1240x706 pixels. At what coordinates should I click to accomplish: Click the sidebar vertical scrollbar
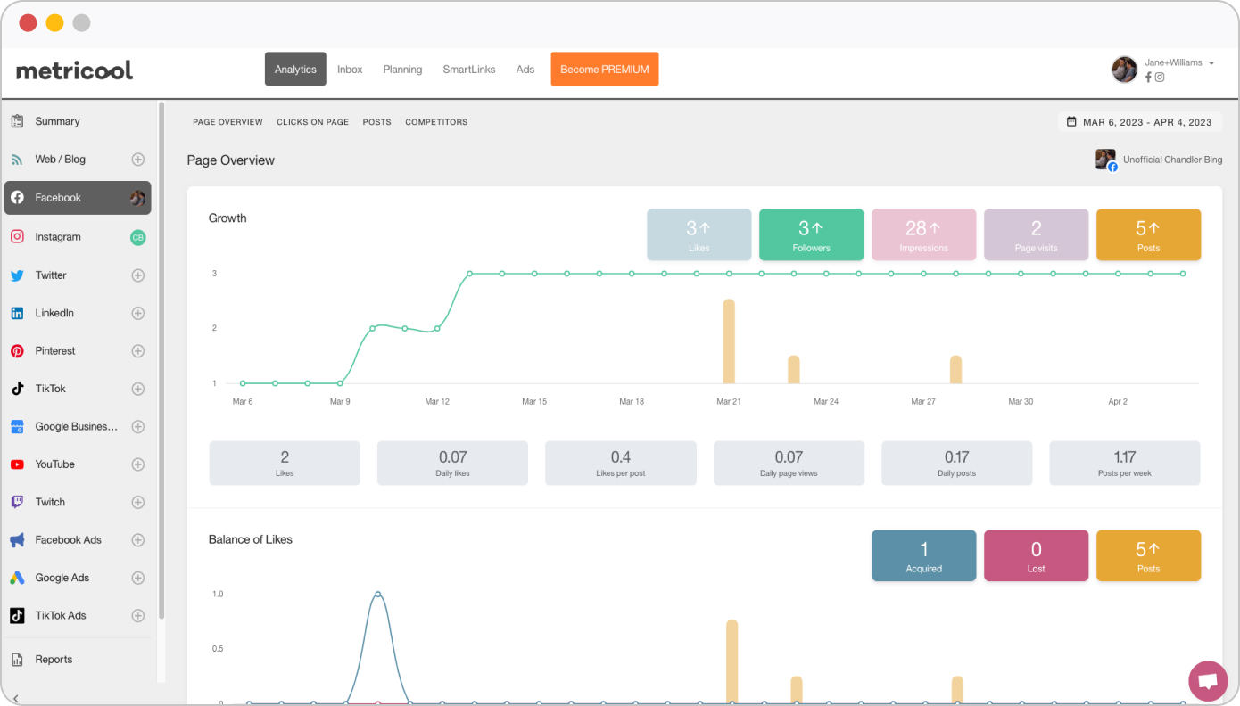coord(161,360)
